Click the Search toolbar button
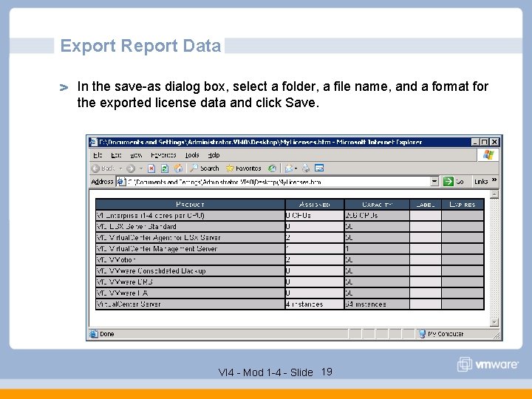Screen dimensions: 532x399 tap(204, 168)
